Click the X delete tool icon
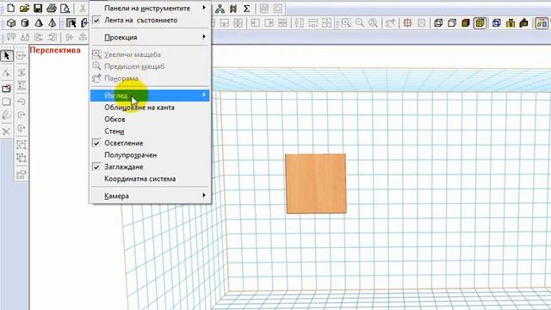 point(6,132)
